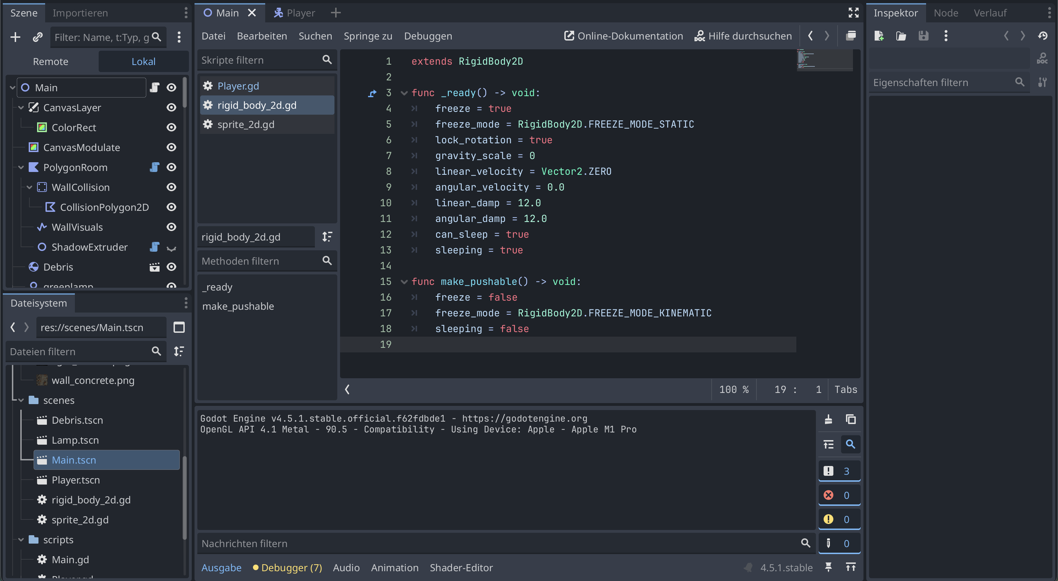The height and width of the screenshot is (581, 1058).
Task: Clear the output log
Action: point(828,419)
